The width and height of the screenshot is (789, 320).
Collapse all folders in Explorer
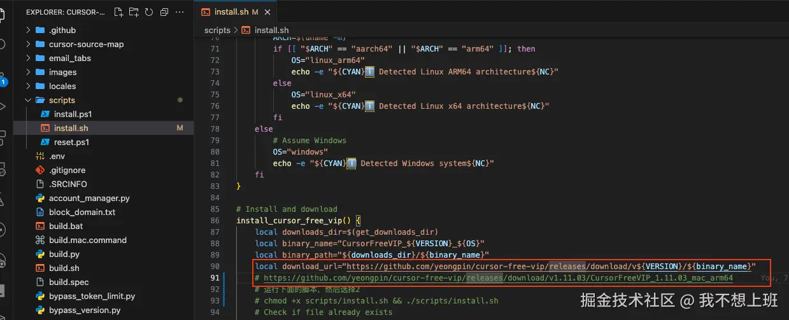point(164,12)
